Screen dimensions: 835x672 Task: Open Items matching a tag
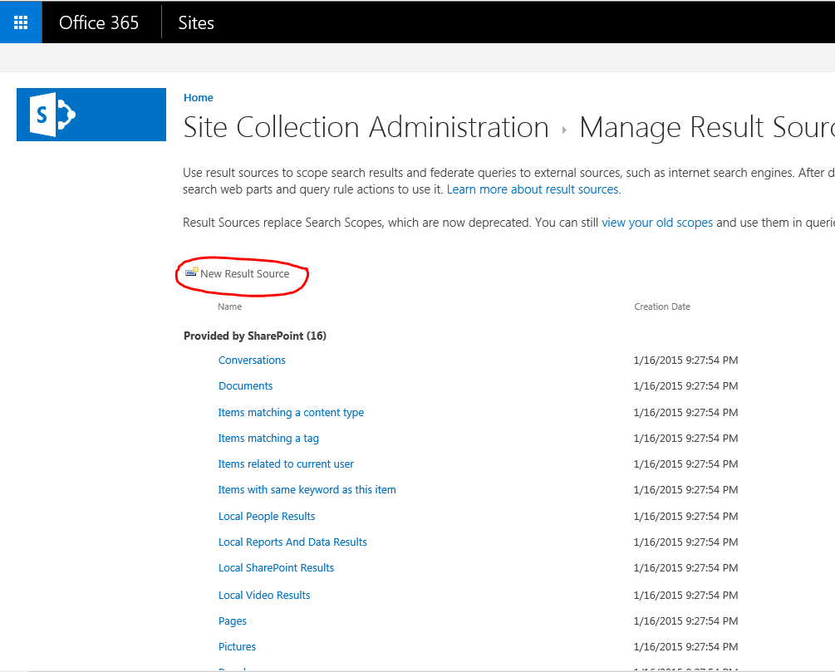click(x=268, y=439)
